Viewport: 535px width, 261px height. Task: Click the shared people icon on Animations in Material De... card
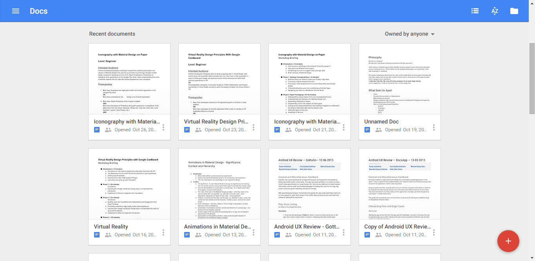(x=198, y=235)
